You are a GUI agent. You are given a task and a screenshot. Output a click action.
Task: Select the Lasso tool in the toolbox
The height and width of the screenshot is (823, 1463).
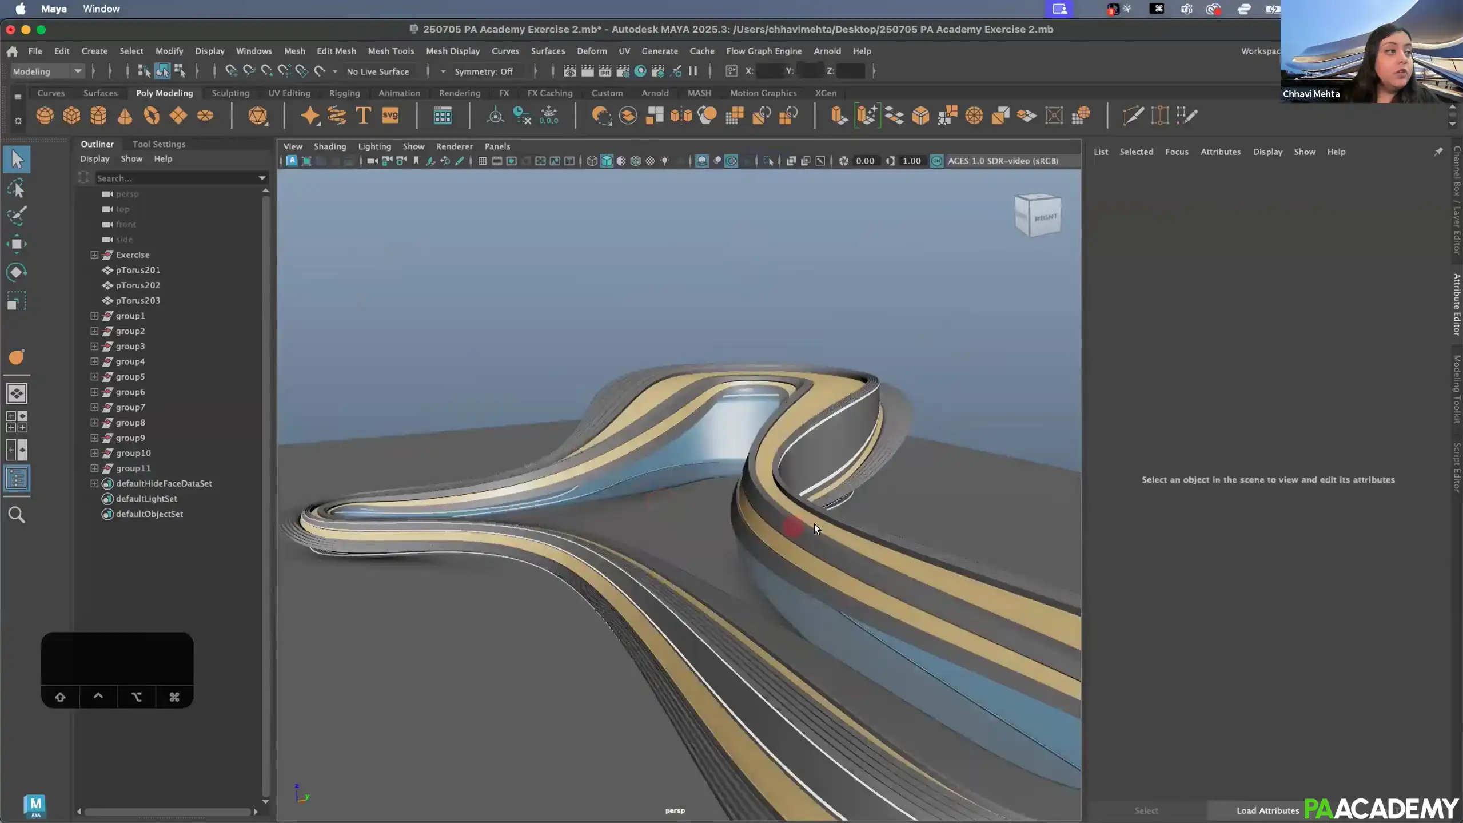[17, 188]
